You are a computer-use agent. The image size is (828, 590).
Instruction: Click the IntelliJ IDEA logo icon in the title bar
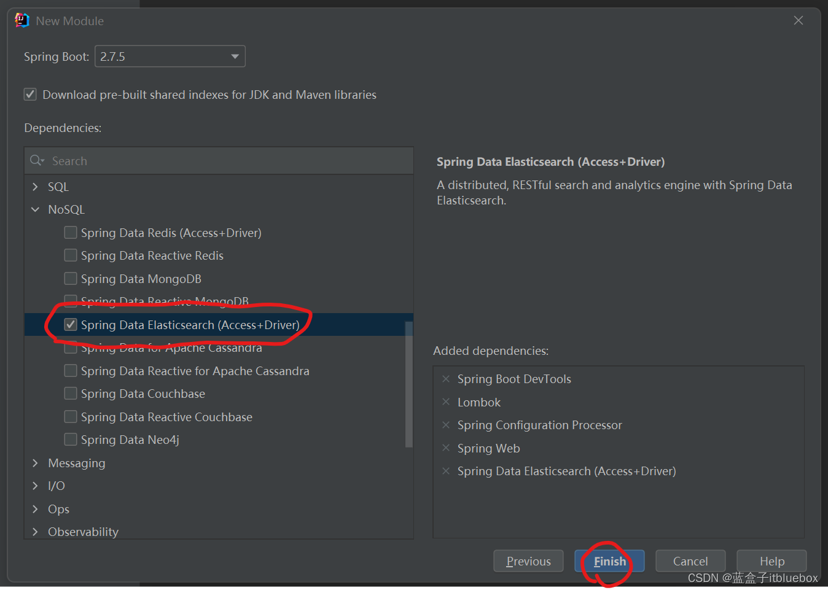[x=22, y=20]
